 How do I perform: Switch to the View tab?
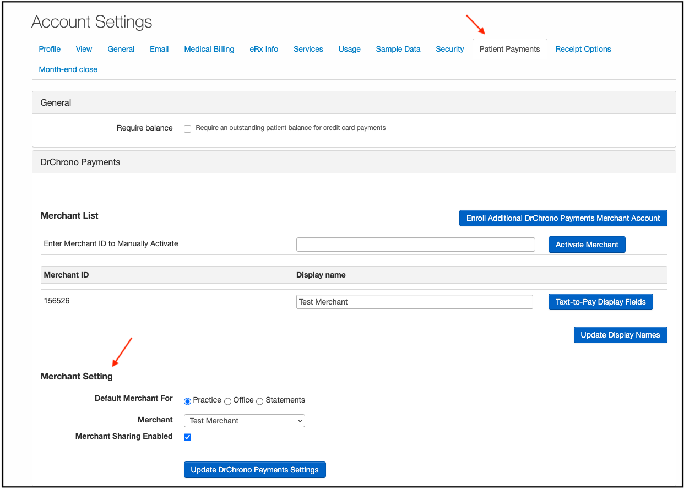pos(84,49)
